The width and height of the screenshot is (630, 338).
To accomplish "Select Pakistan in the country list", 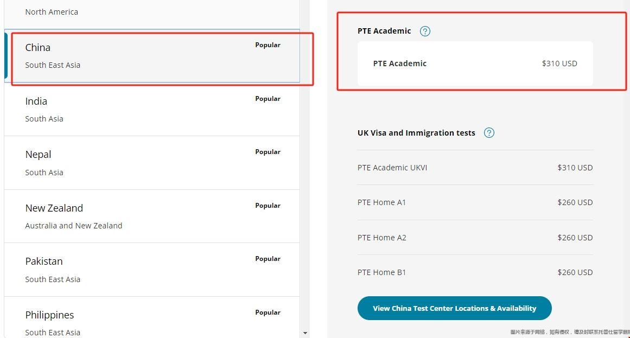I will pos(152,270).
